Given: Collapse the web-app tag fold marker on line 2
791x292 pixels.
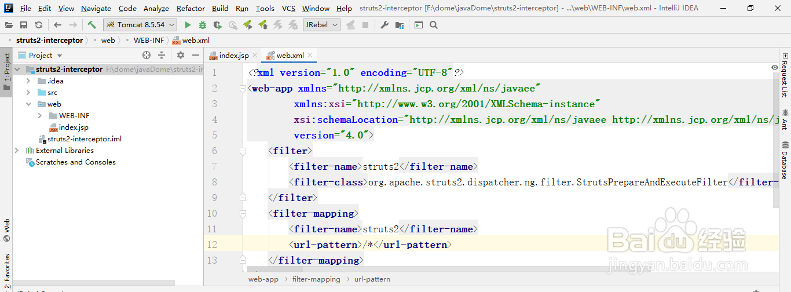Looking at the screenshot, I should click(243, 88).
